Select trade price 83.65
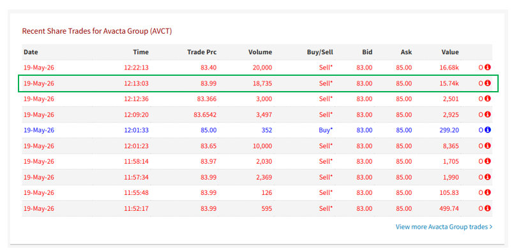514x251 pixels. (x=209, y=146)
